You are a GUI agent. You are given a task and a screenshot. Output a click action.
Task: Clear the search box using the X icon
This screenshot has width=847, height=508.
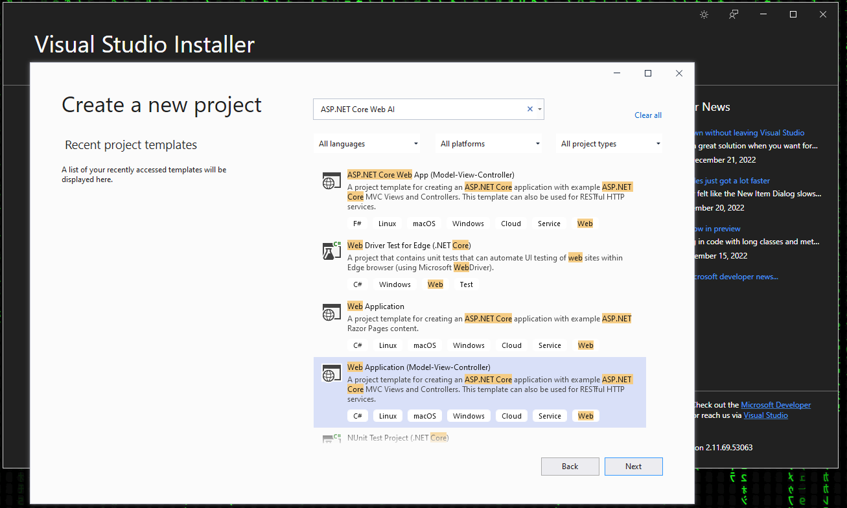pyautogui.click(x=529, y=109)
